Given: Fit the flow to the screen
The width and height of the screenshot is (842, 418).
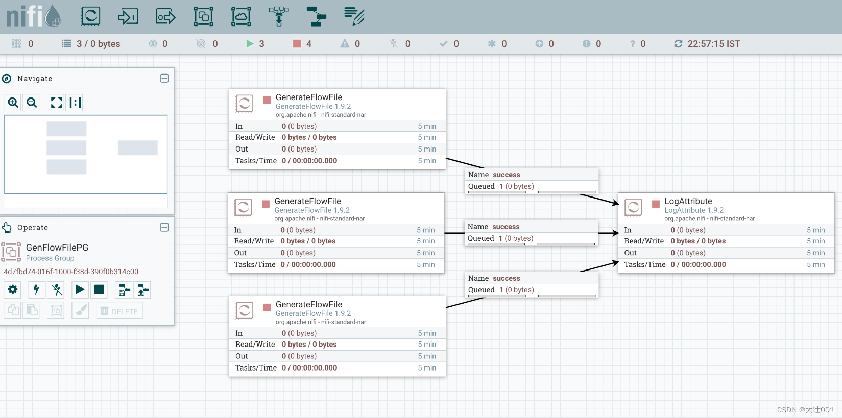Looking at the screenshot, I should (x=57, y=103).
